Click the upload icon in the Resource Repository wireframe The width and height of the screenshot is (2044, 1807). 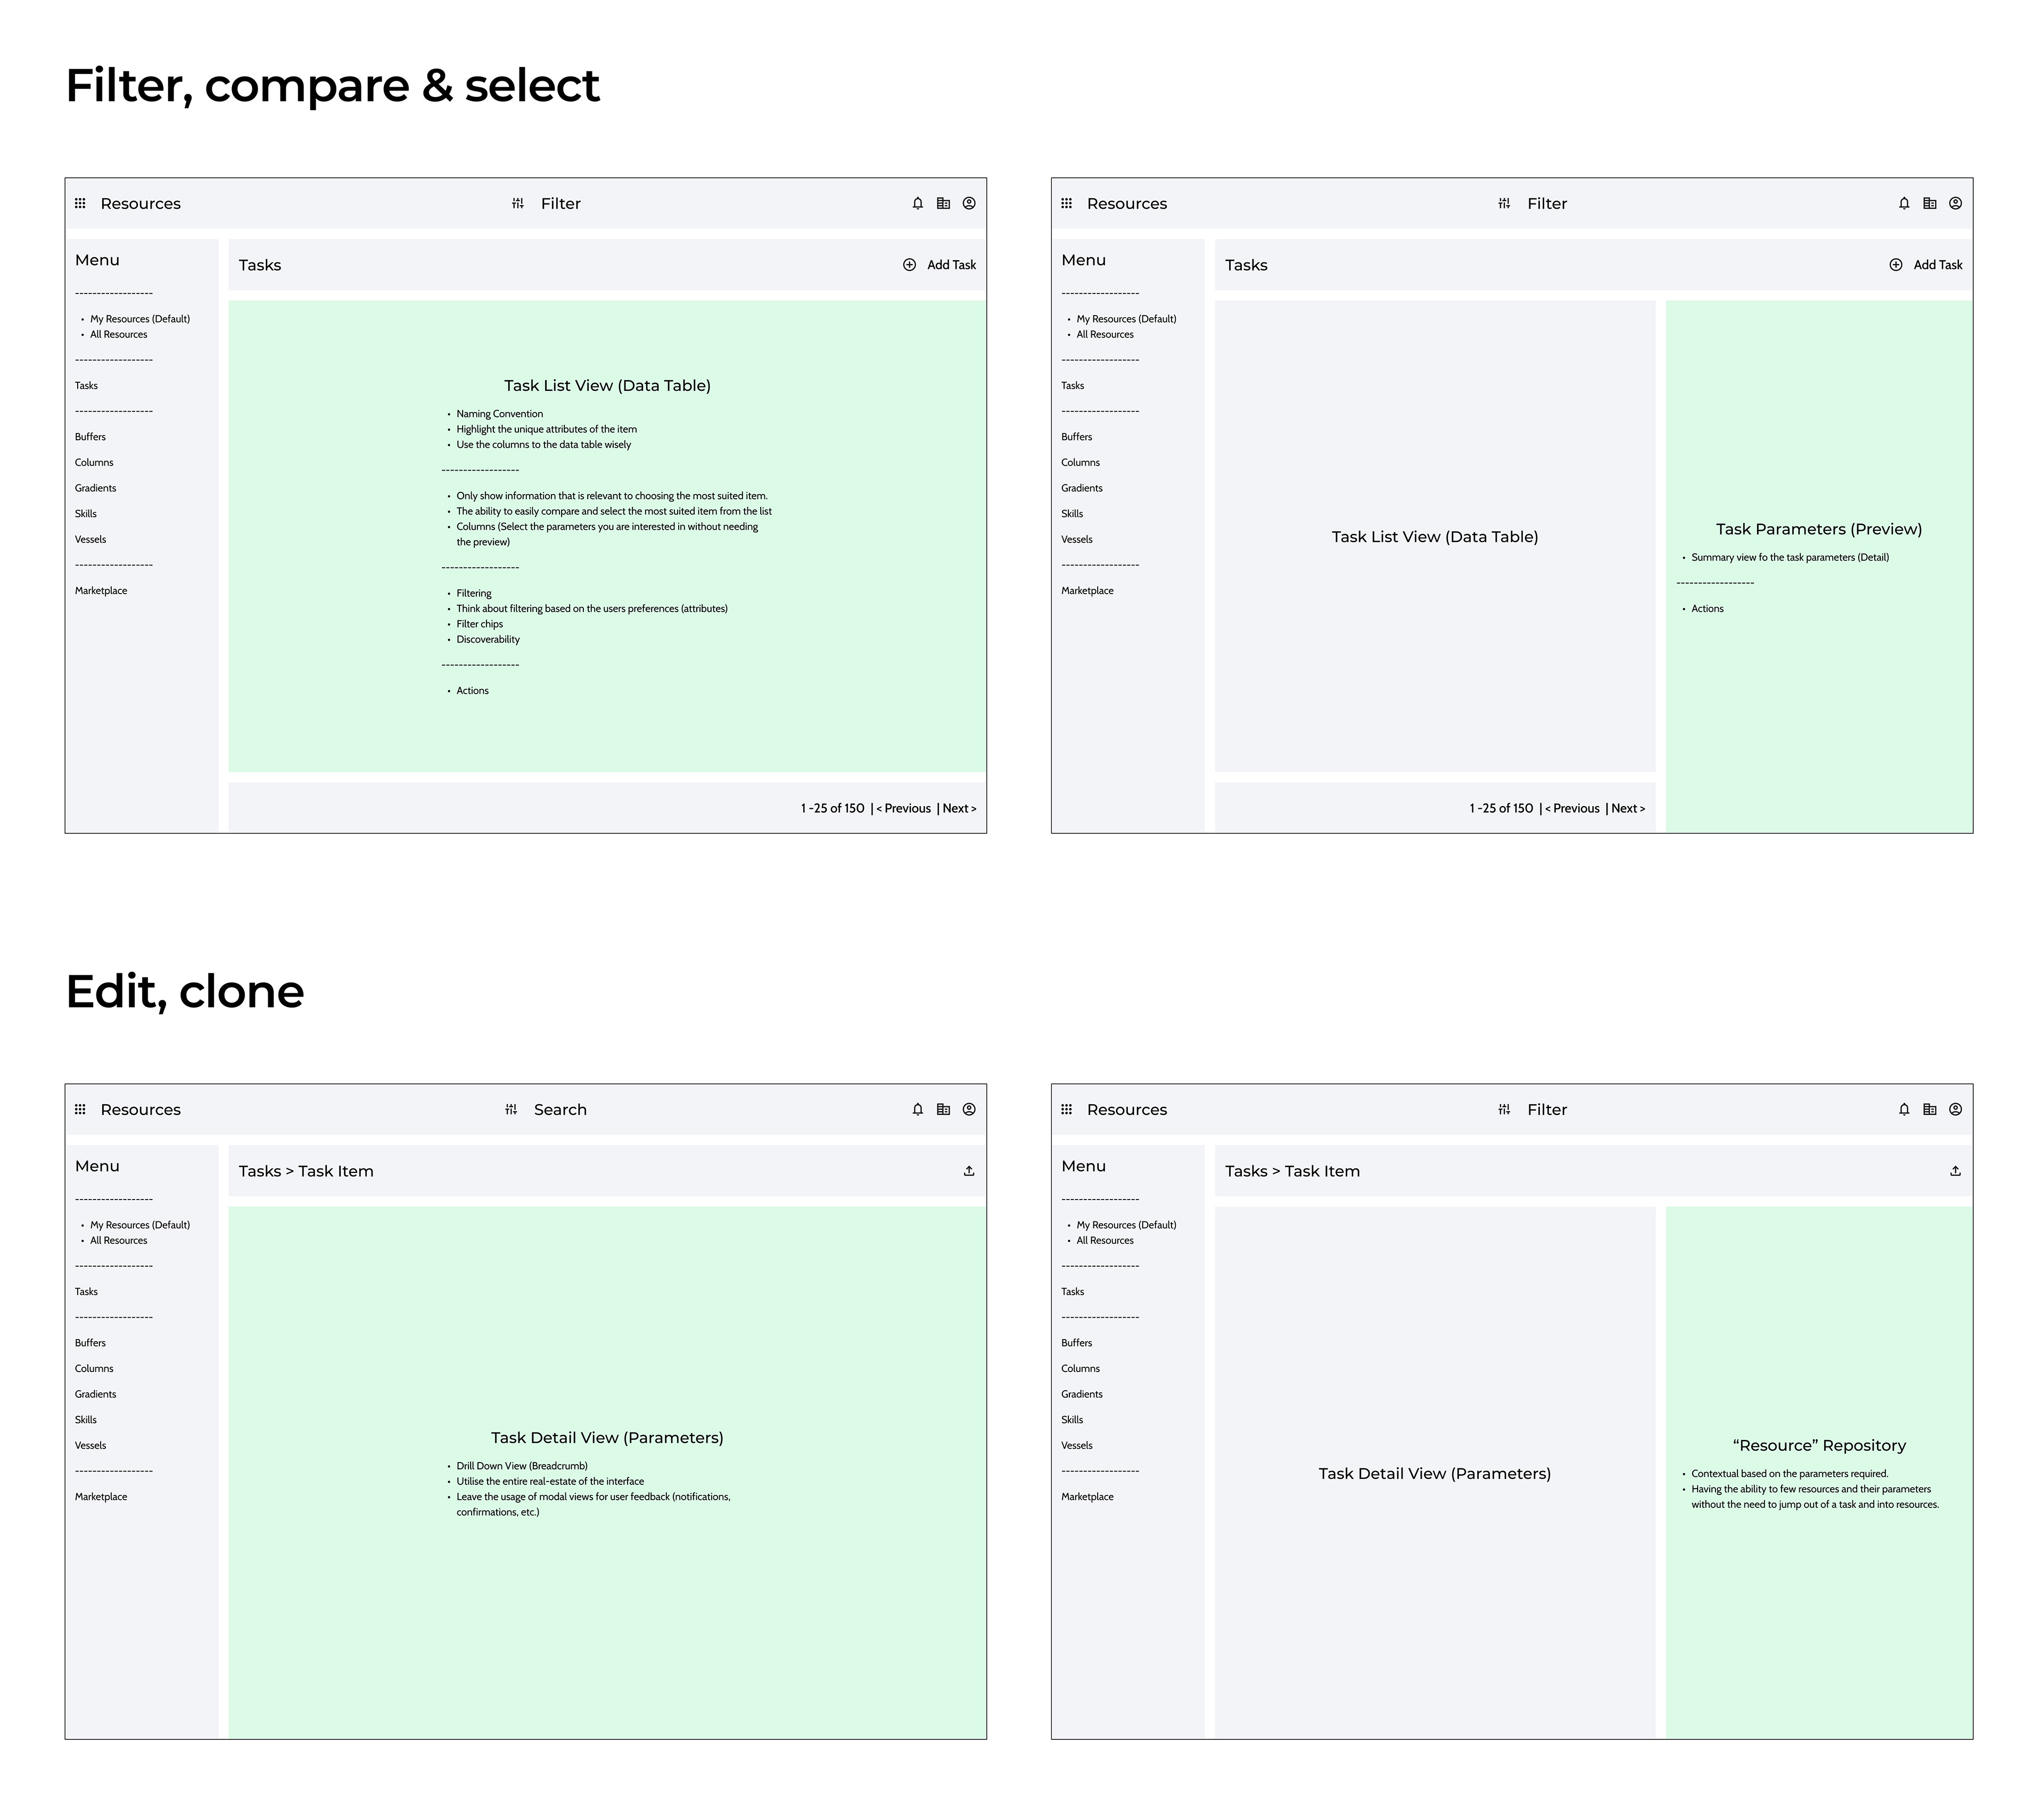[x=1955, y=1171]
